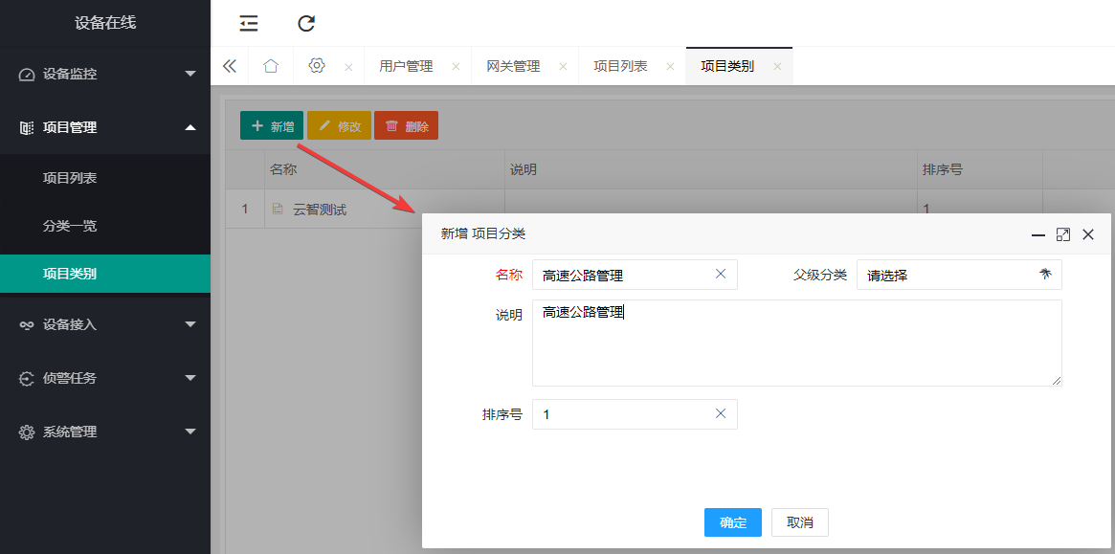
Task: Collapse the sidebar with the menu-fold icon
Action: [x=248, y=24]
